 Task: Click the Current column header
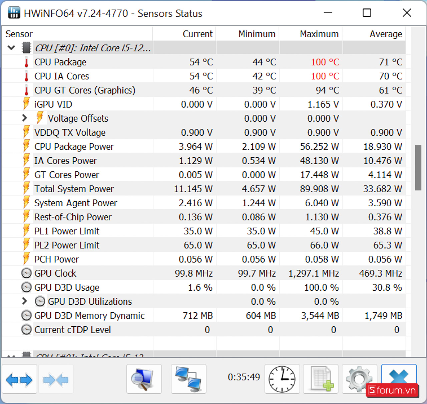click(x=197, y=34)
